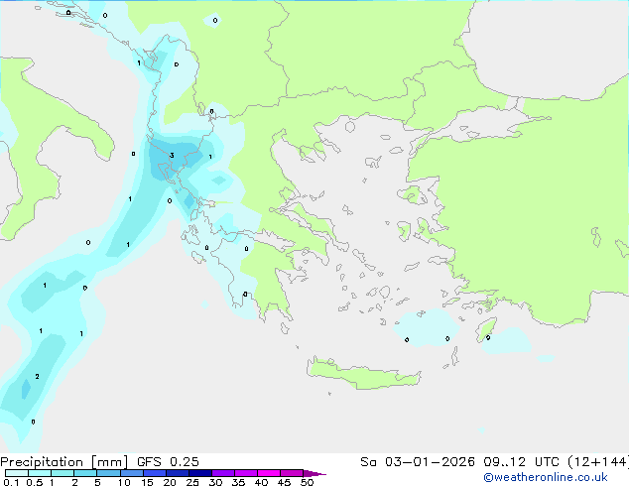Viewport: 629px width, 486px height.
Task: Pick the legend swatch between 45 and 50
Action: (292, 473)
